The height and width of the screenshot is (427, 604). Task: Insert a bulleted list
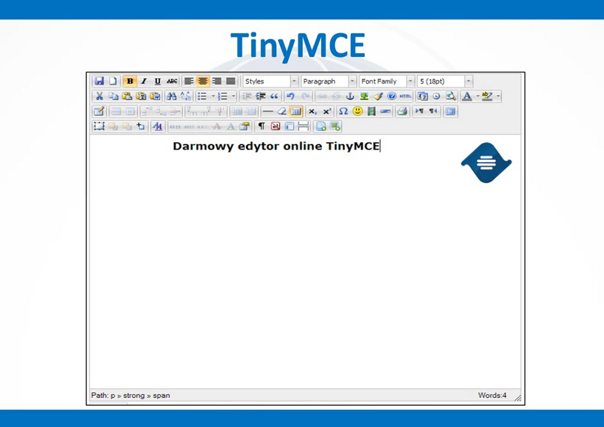pos(202,96)
